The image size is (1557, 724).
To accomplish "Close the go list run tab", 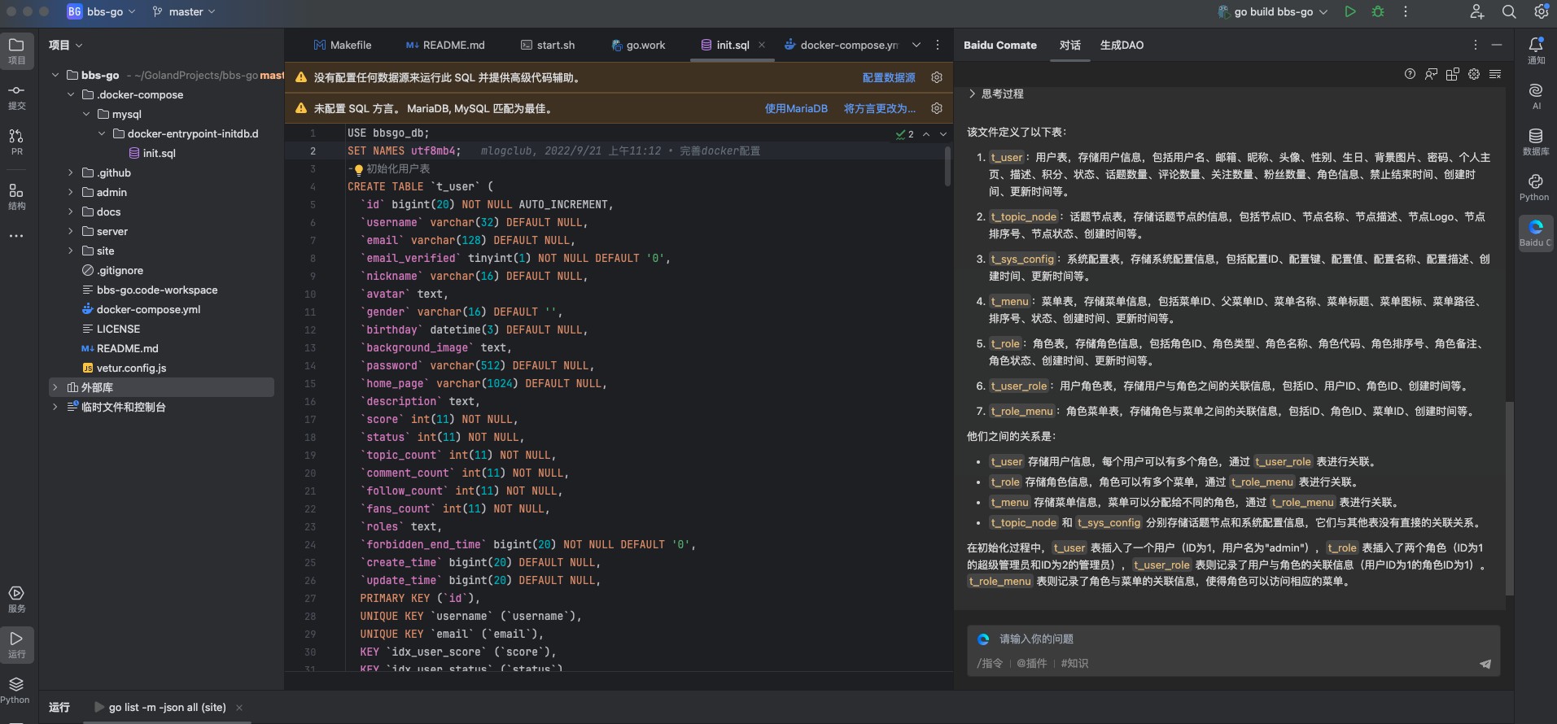I will click(x=239, y=708).
